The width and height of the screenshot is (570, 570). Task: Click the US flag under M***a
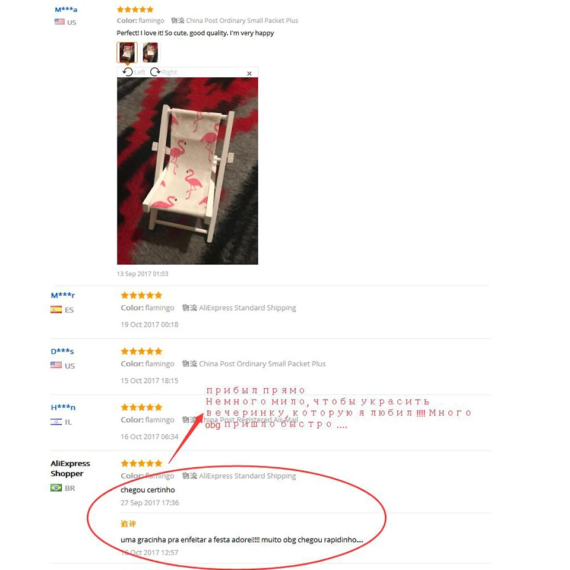coord(59,22)
